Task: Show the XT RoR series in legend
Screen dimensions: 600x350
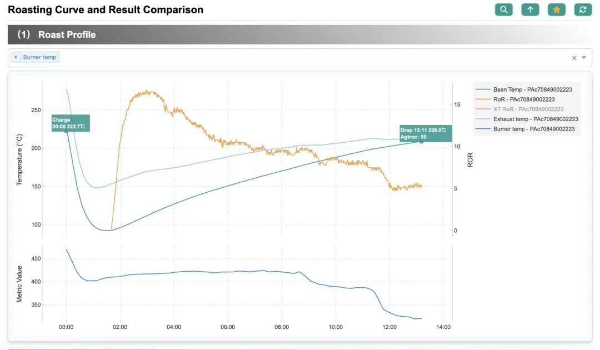Action: 519,109
